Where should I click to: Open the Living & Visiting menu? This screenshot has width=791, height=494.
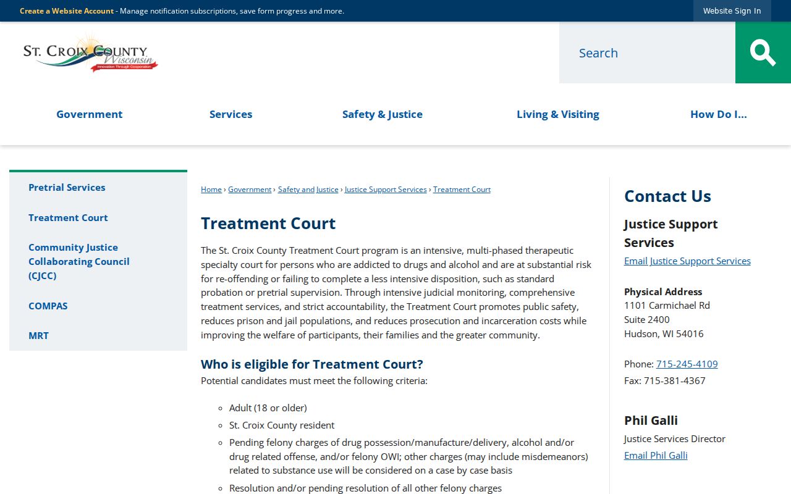pos(558,114)
